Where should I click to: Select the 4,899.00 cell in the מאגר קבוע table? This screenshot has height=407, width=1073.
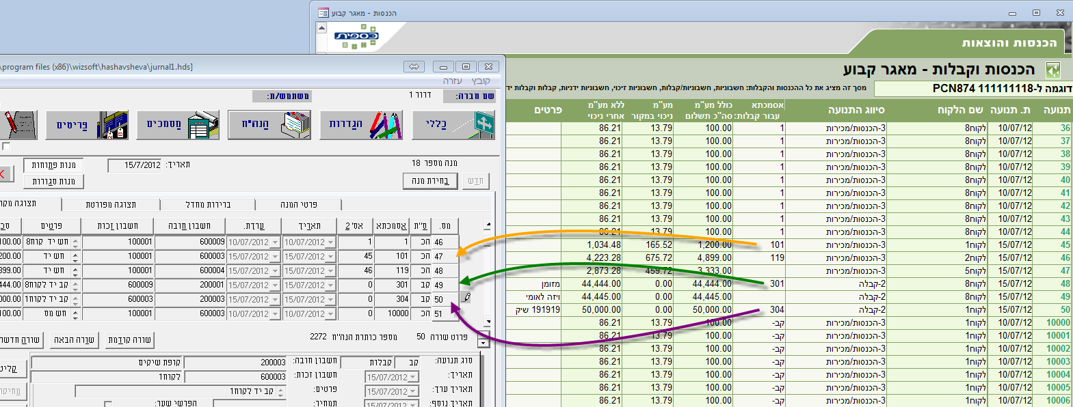(704, 257)
